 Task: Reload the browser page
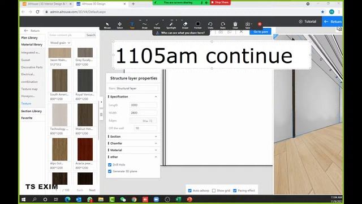point(38,12)
